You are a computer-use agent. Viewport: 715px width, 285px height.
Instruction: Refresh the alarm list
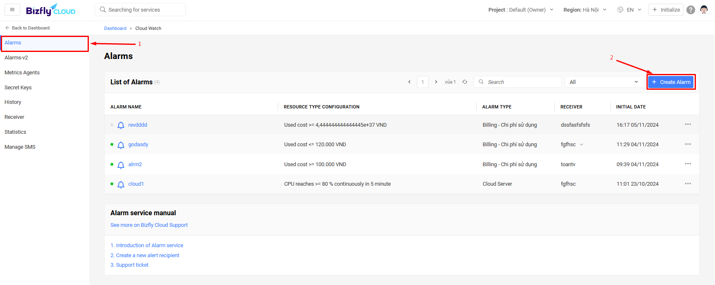coord(465,82)
